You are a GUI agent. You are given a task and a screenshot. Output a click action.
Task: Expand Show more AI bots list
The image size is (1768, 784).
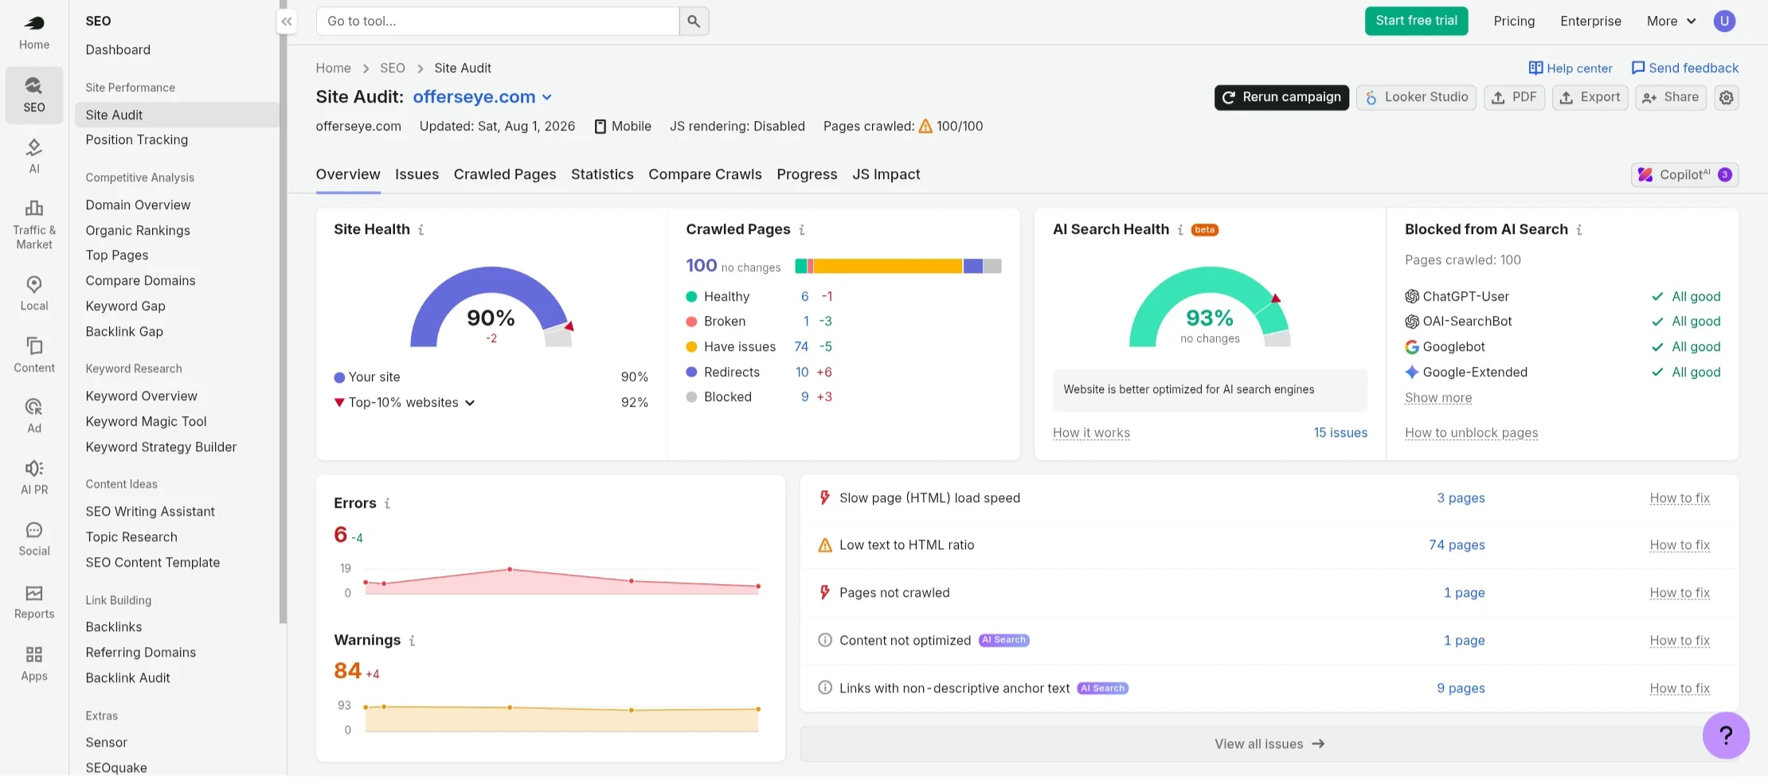(x=1438, y=398)
